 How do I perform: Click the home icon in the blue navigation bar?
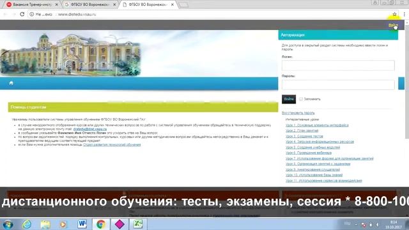click(12, 83)
